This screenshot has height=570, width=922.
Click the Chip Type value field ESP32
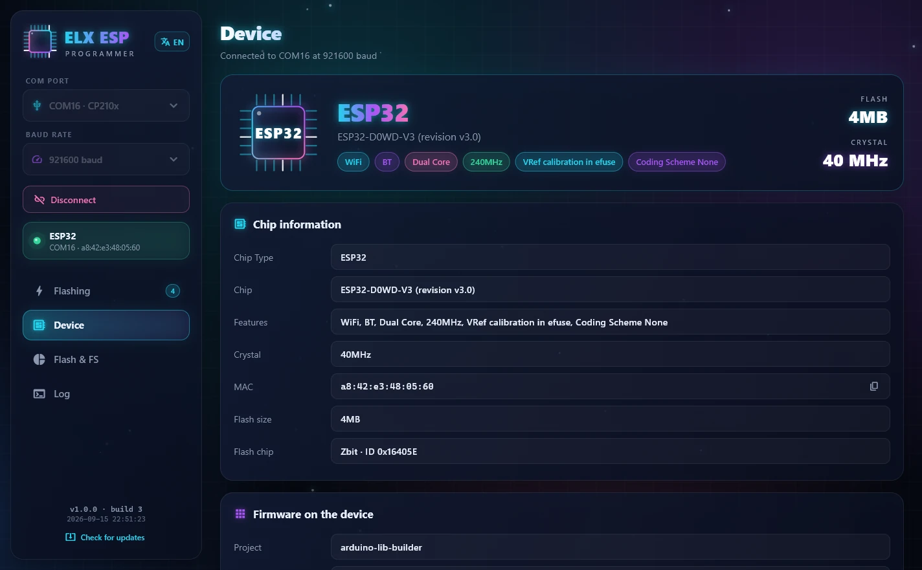tap(611, 257)
